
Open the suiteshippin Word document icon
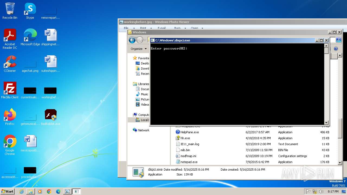point(50,64)
